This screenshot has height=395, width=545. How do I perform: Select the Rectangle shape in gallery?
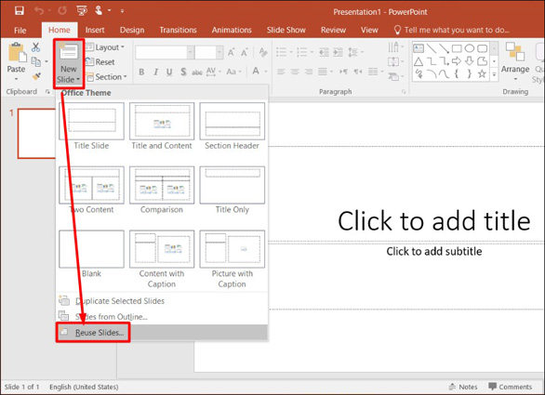coord(457,48)
